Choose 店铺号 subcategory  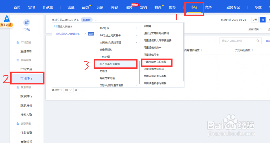pos(147,26)
